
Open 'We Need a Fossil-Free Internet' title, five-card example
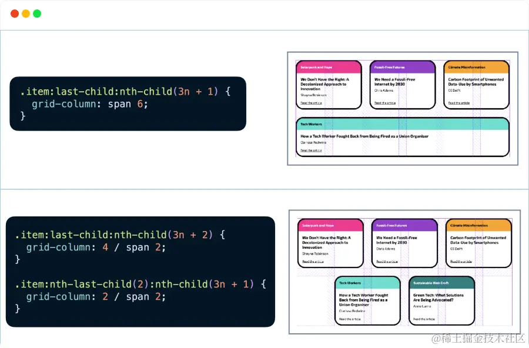[396, 240]
